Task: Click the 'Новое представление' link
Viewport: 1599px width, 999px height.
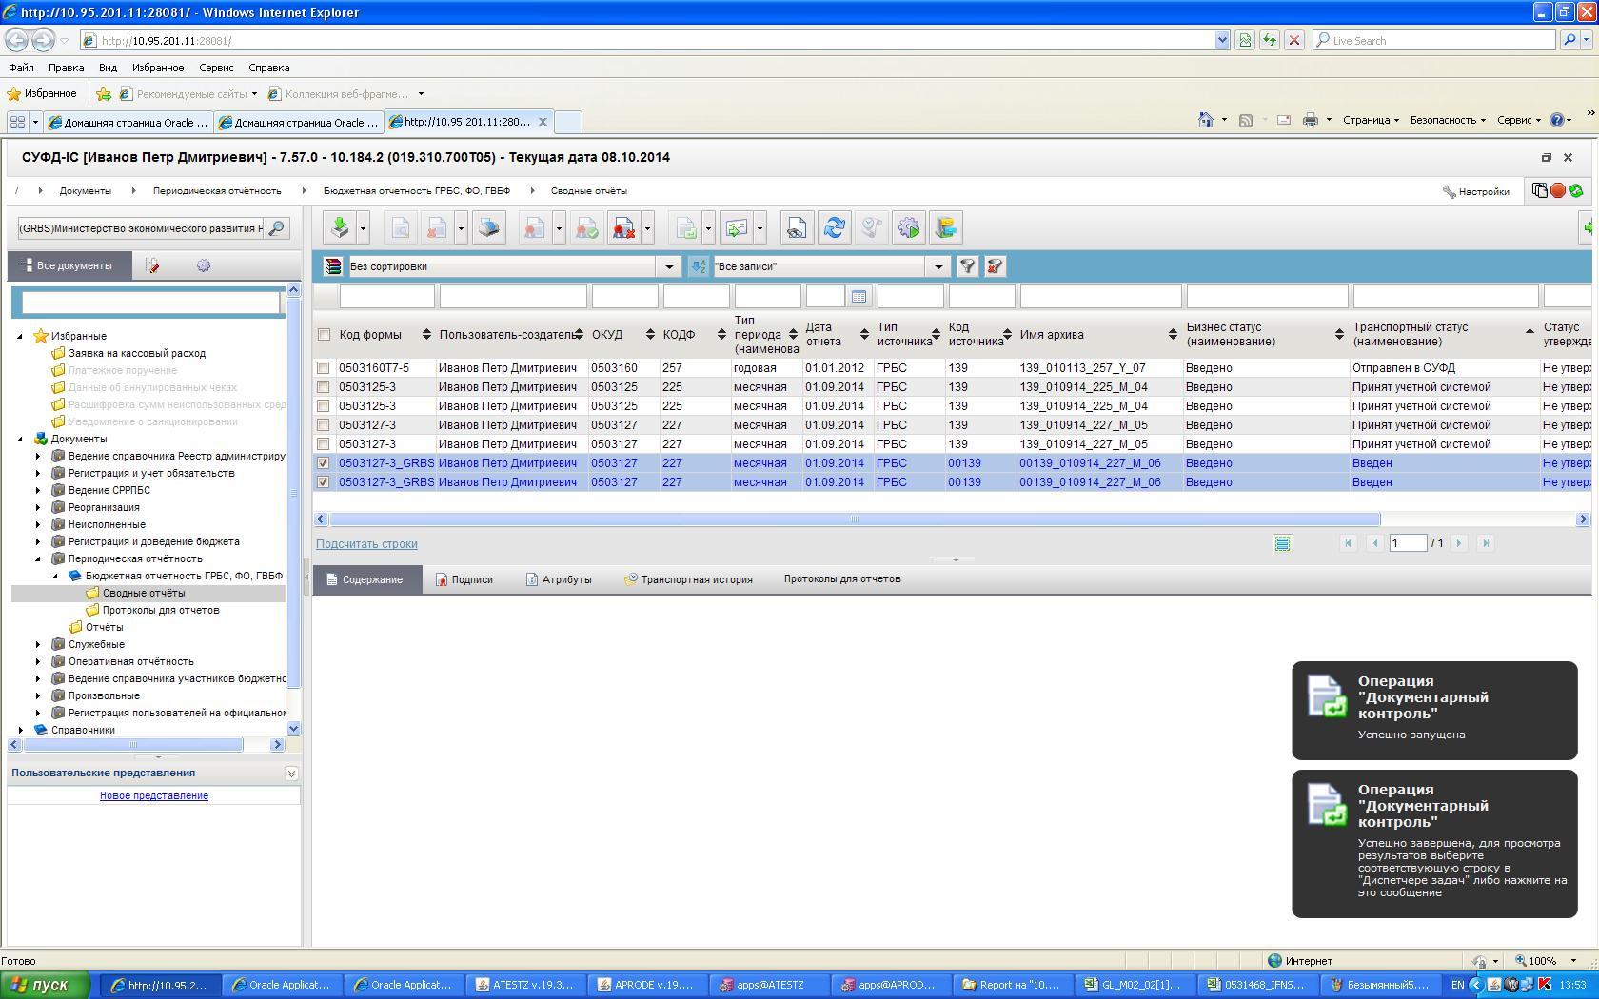Action: pyautogui.click(x=154, y=795)
